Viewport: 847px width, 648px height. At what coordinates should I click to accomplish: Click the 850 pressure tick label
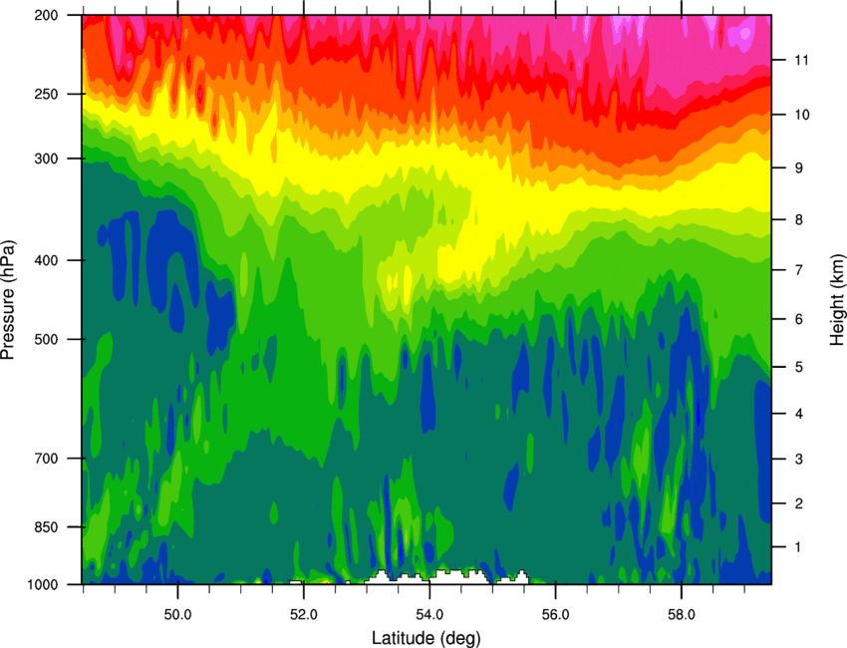[46, 527]
